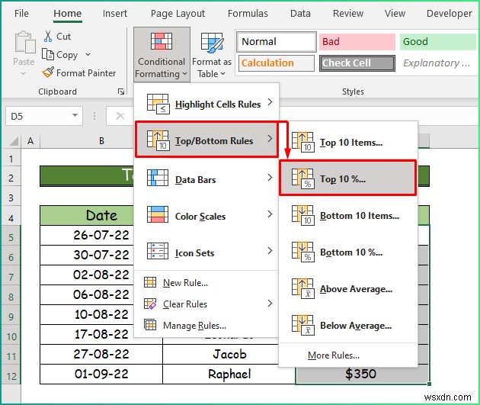The width and height of the screenshot is (480, 405).
Task: Expand the Copy dropdown arrow
Action: point(88,54)
